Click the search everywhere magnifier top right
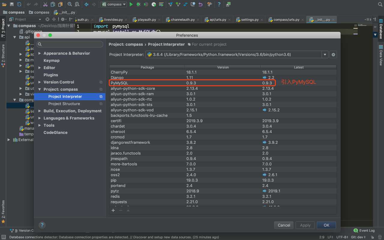The image size is (384, 240). click(x=380, y=4)
